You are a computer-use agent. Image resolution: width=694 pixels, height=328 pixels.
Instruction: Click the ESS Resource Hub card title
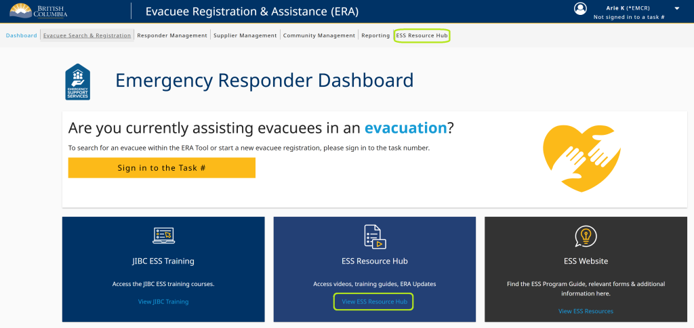coord(374,261)
